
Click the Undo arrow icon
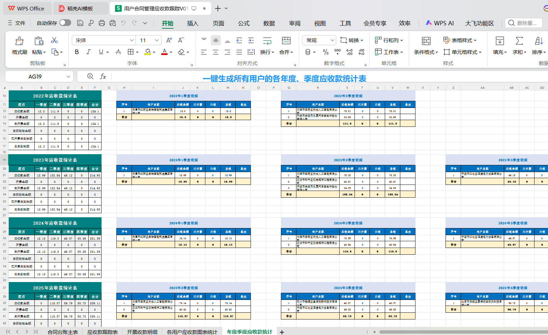click(123, 23)
